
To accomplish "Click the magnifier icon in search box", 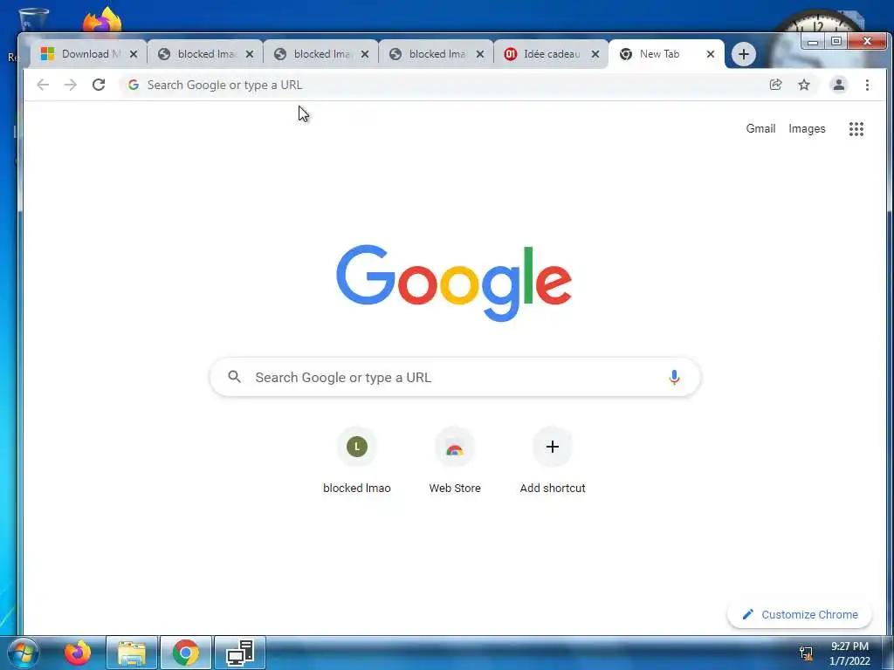I will point(234,377).
